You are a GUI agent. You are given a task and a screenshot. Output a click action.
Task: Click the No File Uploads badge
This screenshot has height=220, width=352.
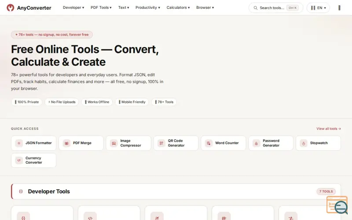click(62, 102)
